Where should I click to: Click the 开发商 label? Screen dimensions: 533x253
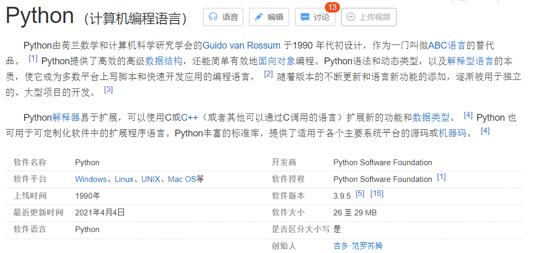coord(284,163)
